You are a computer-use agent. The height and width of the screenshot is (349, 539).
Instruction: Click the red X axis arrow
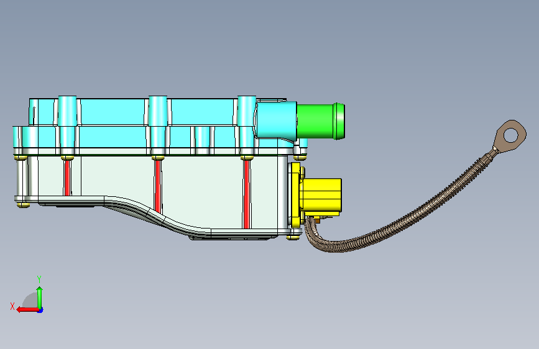tap(27, 310)
